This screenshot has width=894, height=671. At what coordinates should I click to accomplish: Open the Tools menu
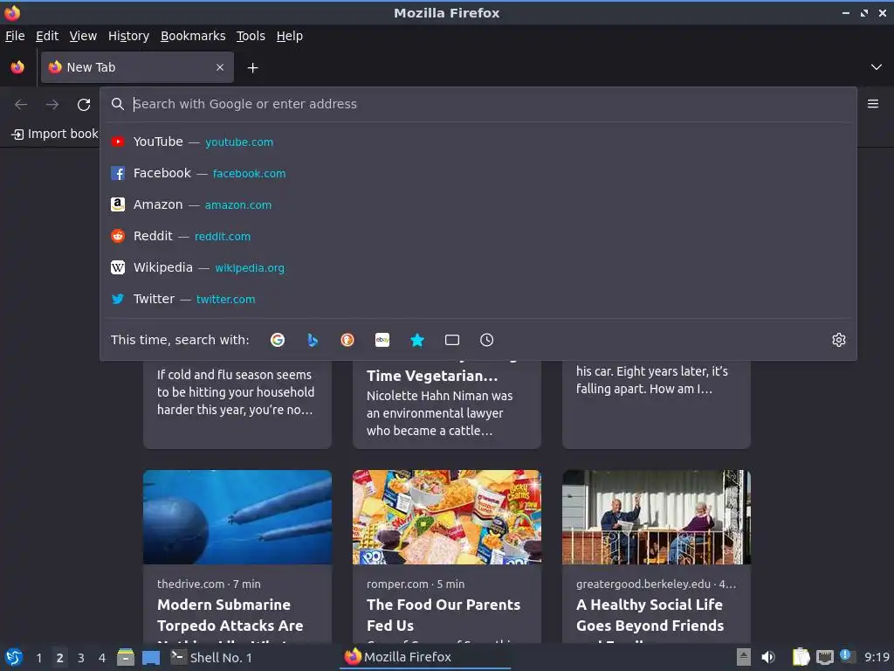[x=251, y=36]
